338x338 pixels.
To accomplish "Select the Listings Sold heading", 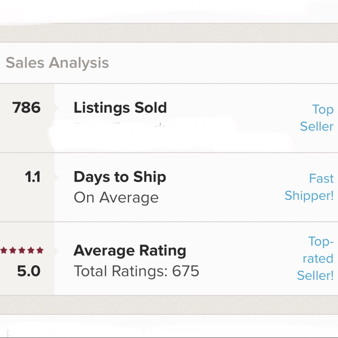I will [x=120, y=108].
